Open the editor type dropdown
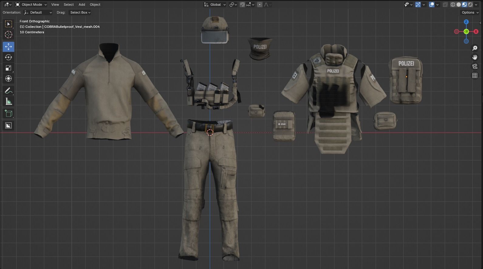This screenshot has width=483, height=269. 8,5
